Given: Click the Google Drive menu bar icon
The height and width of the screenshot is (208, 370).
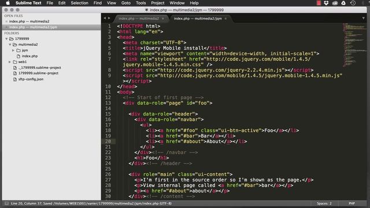Looking at the screenshot, I should [343, 3].
